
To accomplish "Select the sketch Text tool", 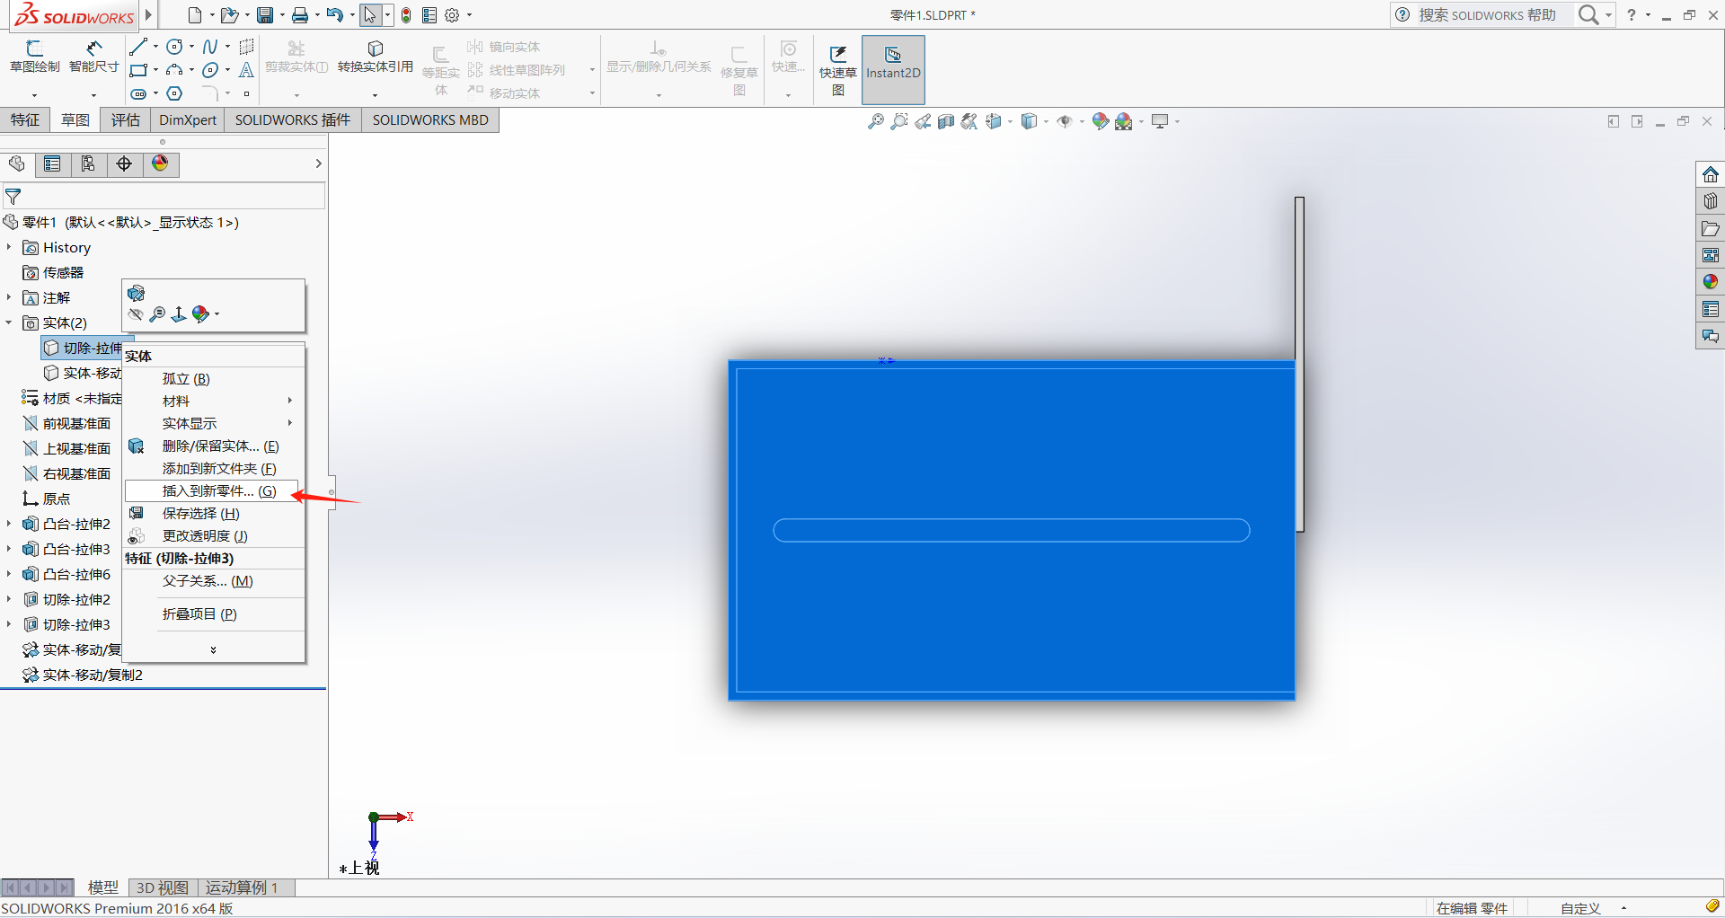I will 246,70.
